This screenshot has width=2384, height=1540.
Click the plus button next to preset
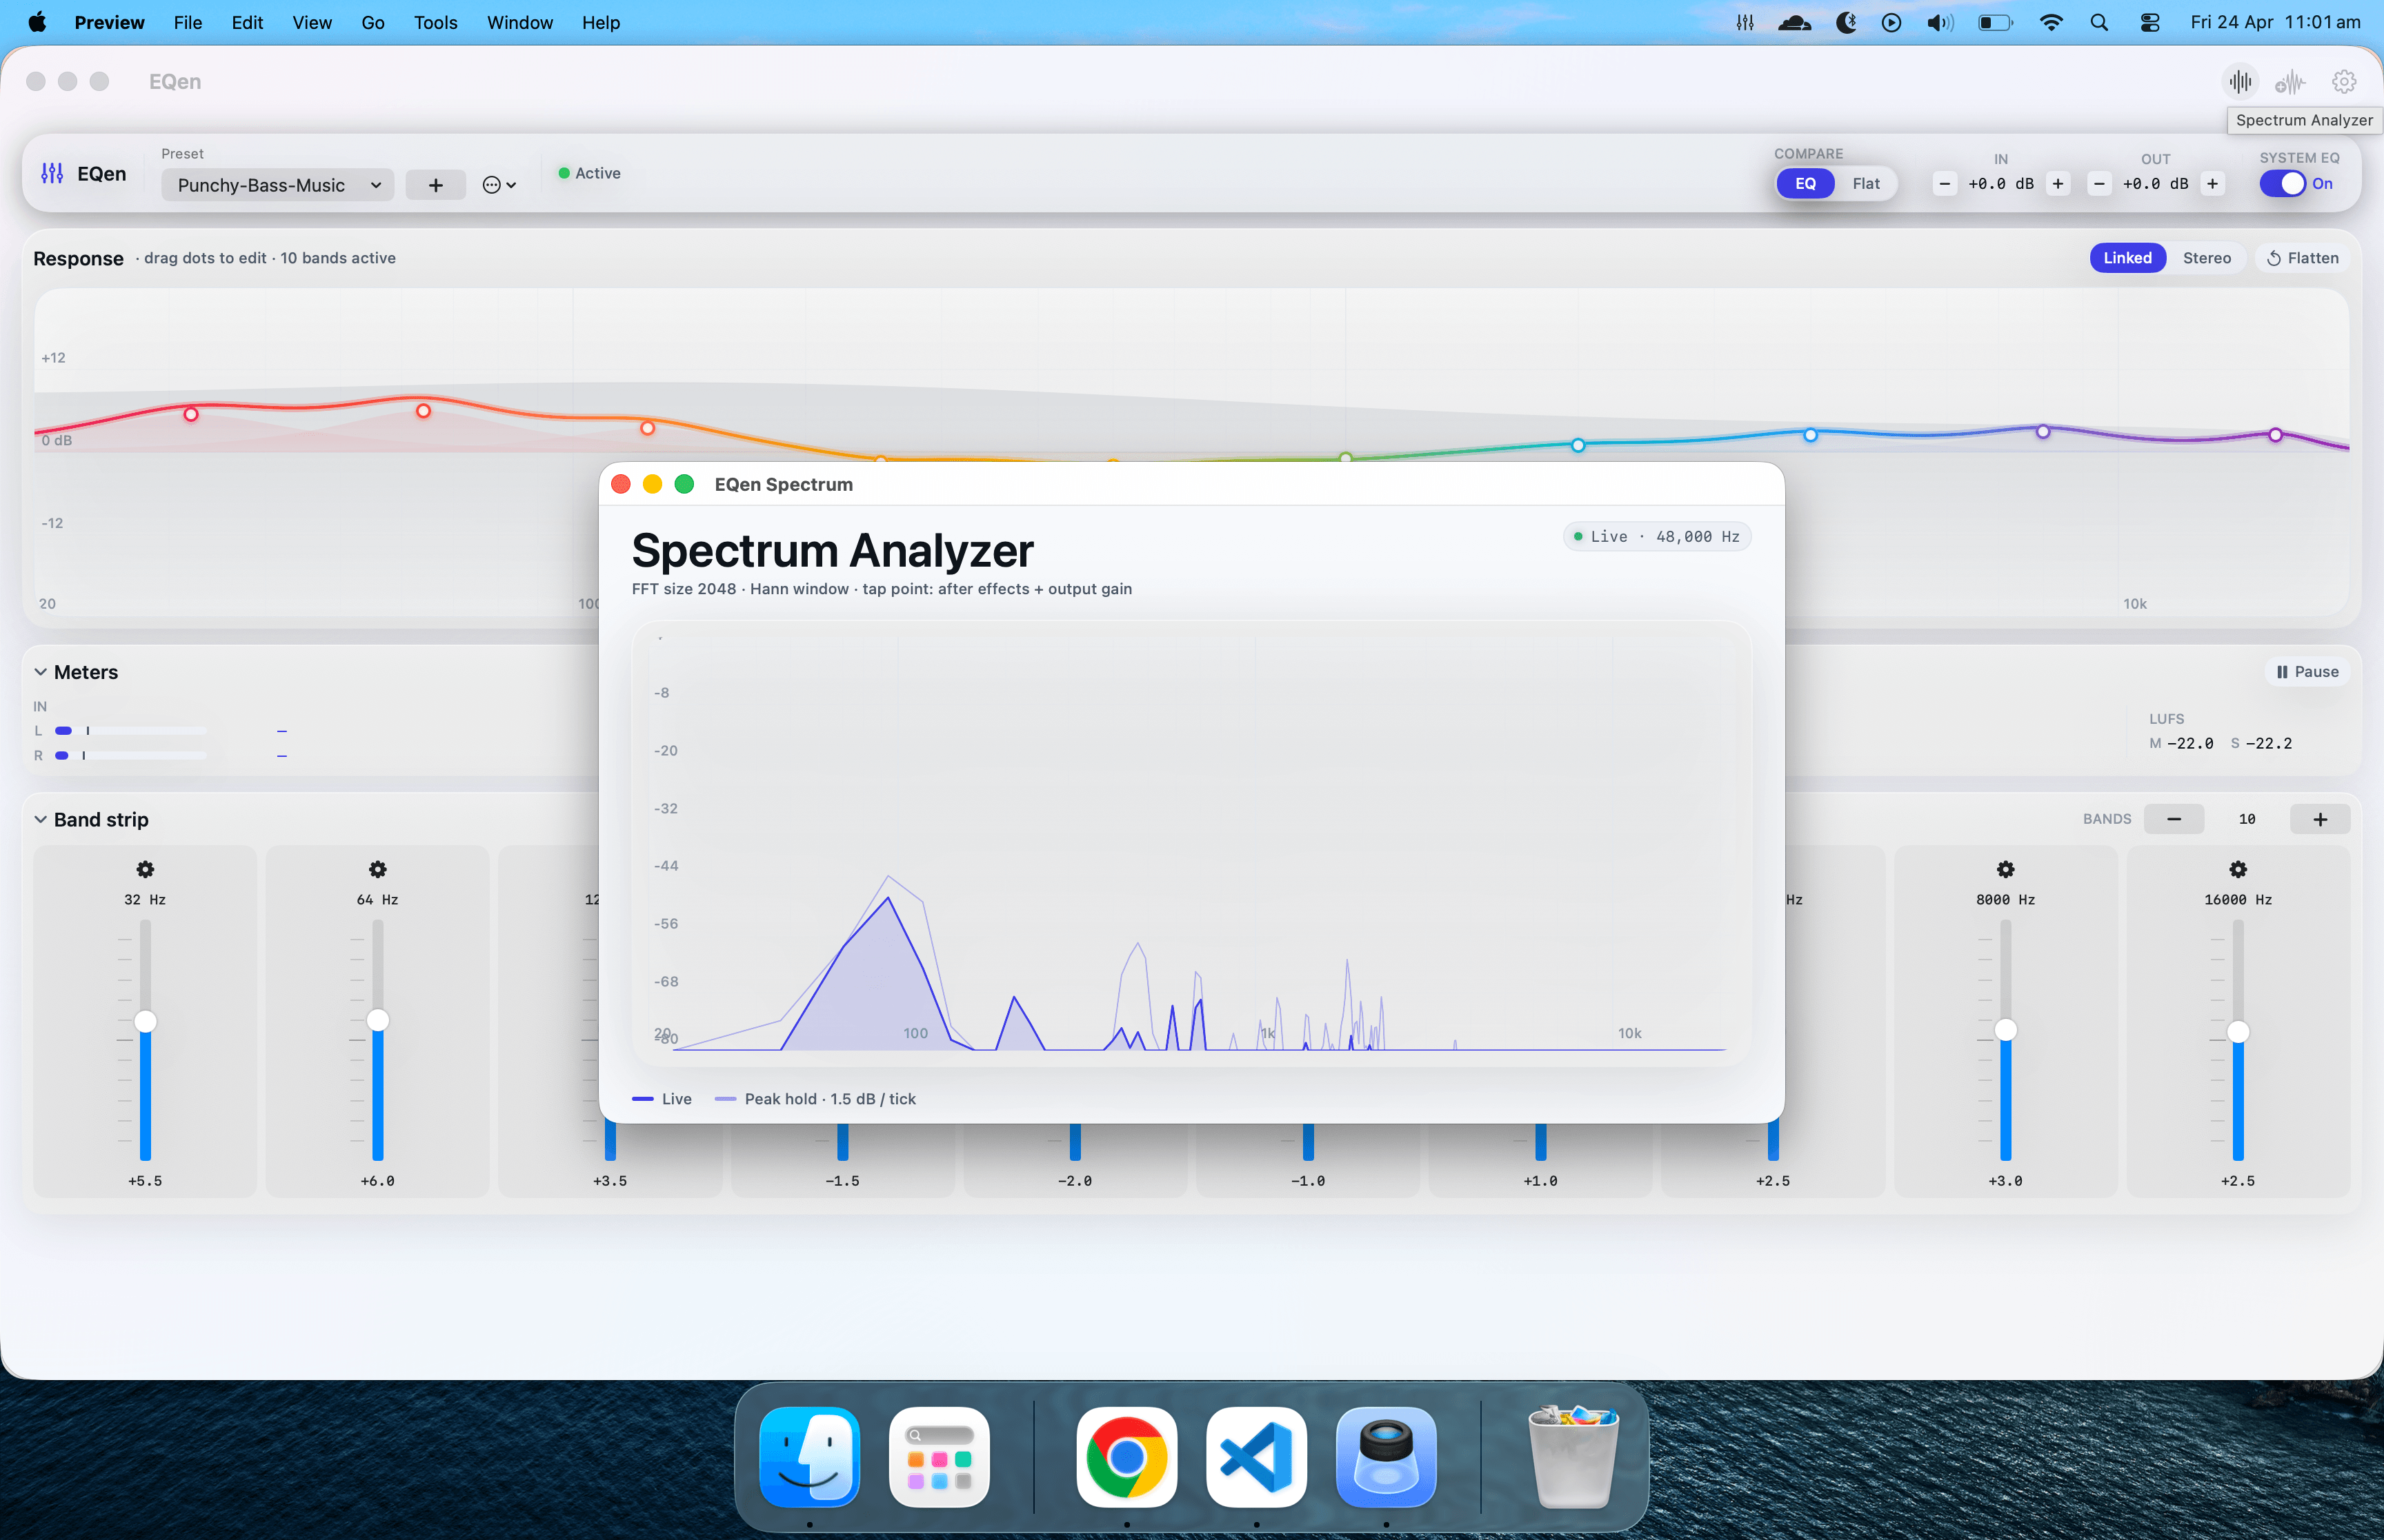[435, 185]
